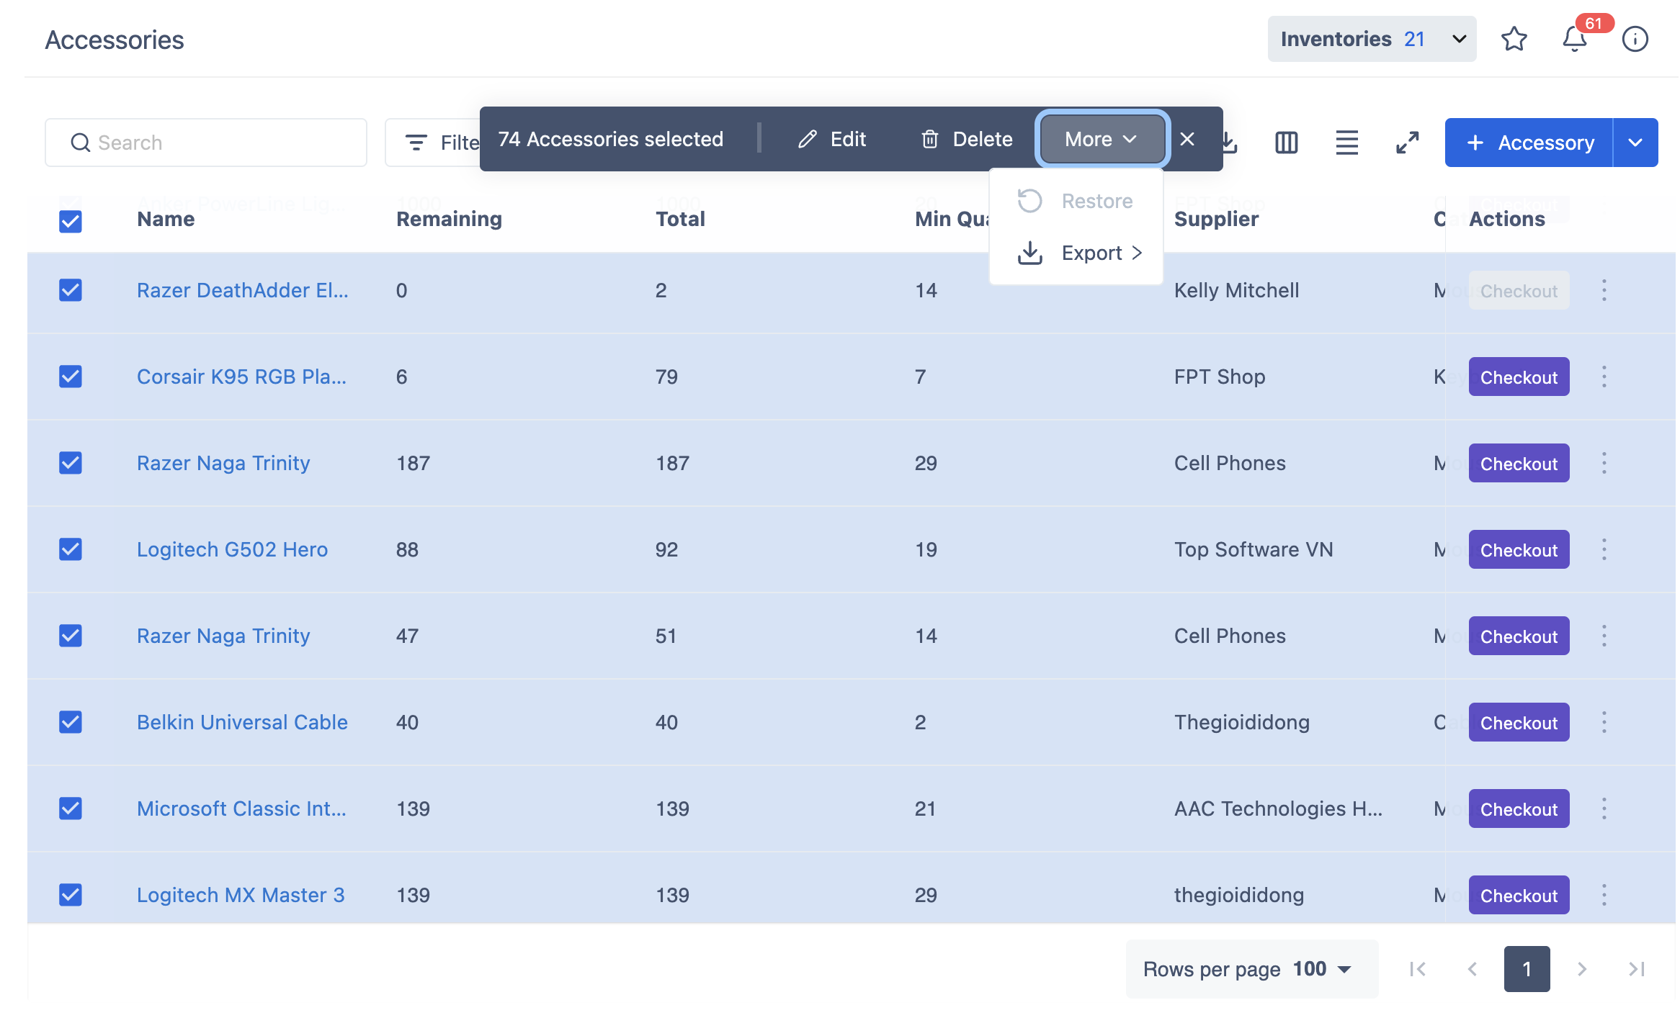The image size is (1680, 1018).
Task: Uncheck the select-all header checkbox
Action: [x=71, y=221]
